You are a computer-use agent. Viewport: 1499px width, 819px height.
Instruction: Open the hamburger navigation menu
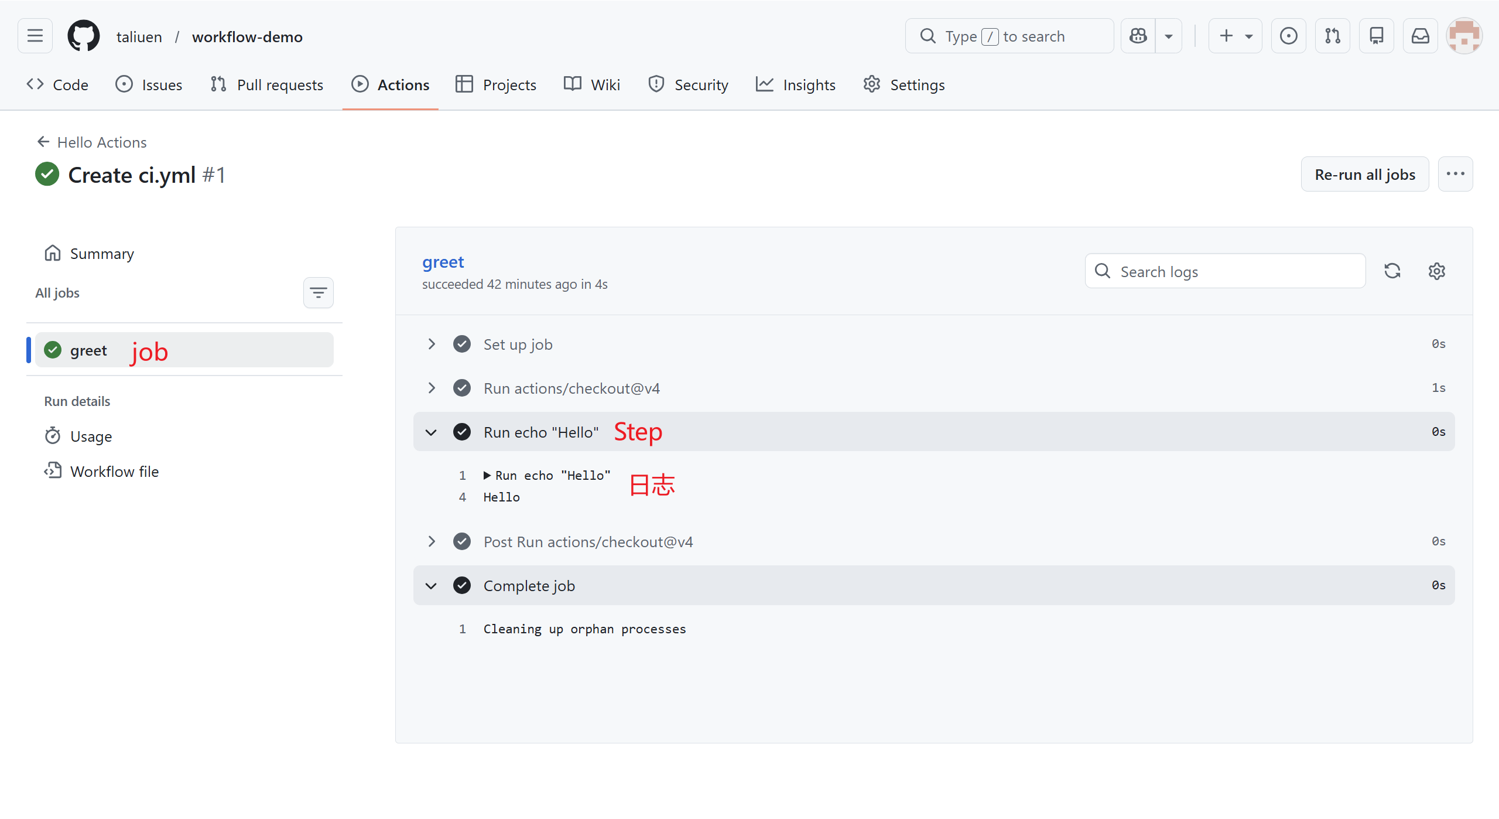coord(35,36)
